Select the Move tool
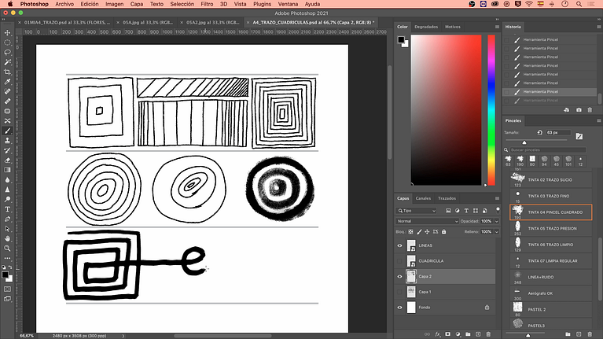This screenshot has height=339, width=603. click(x=7, y=33)
